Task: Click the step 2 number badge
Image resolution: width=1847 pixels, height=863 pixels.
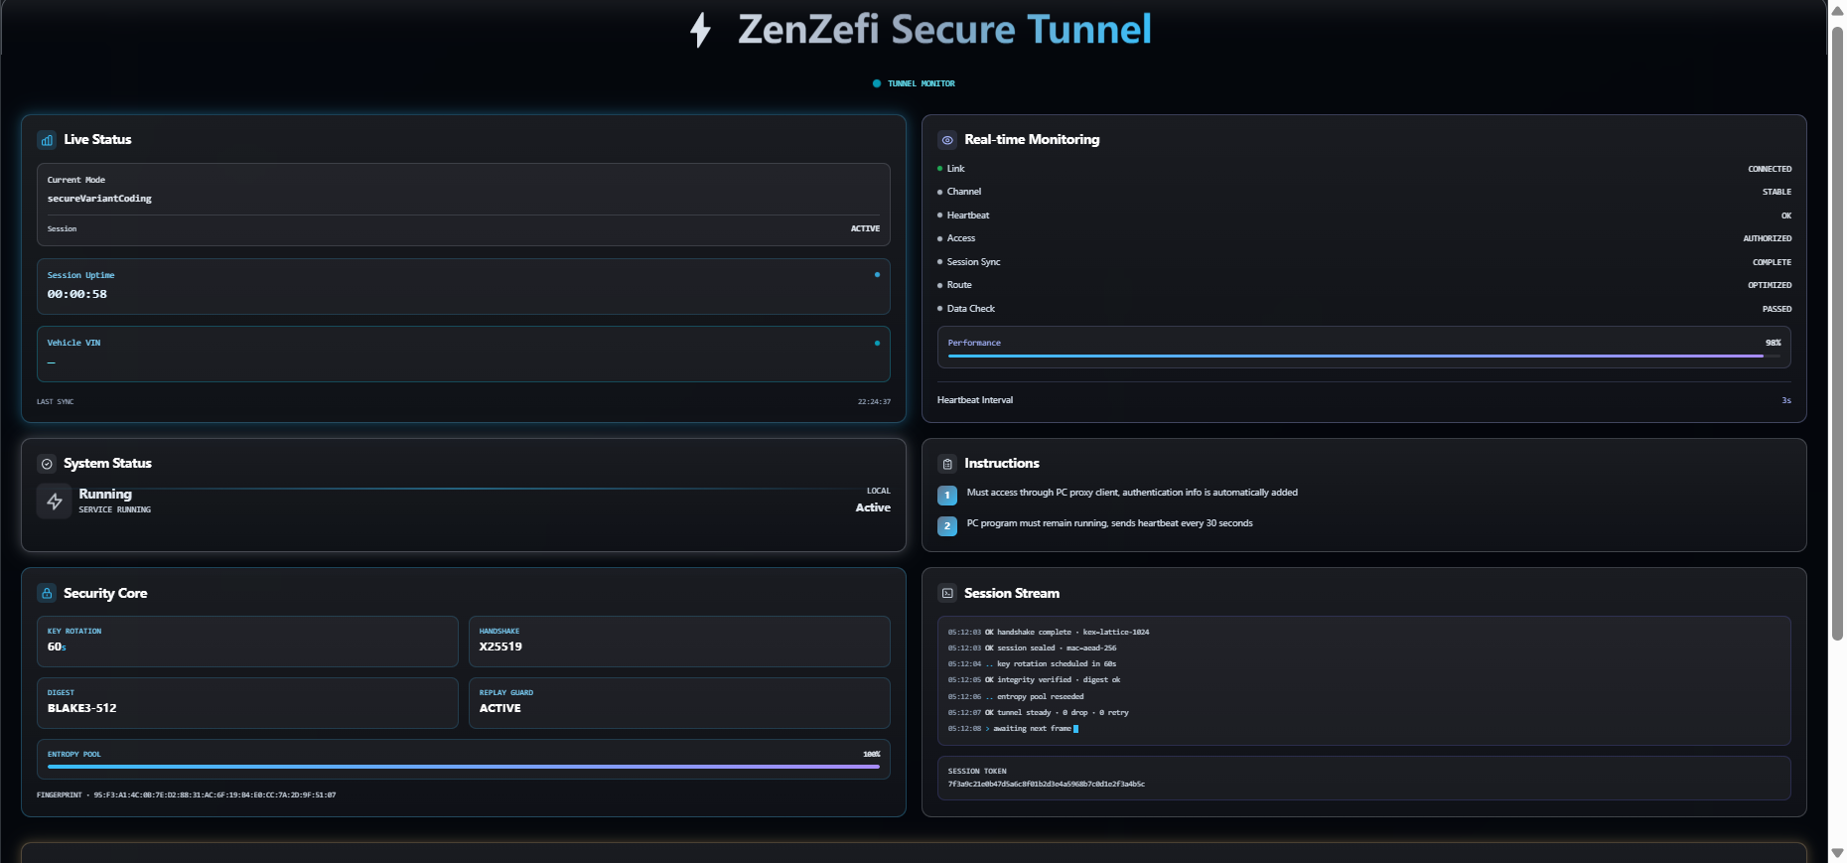Action: pyautogui.click(x=947, y=525)
